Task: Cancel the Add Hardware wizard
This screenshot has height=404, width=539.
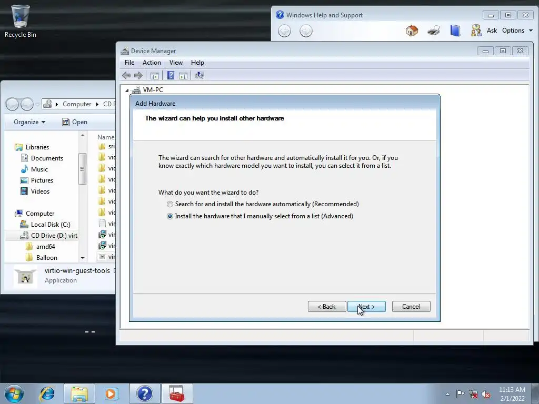Action: 411,307
